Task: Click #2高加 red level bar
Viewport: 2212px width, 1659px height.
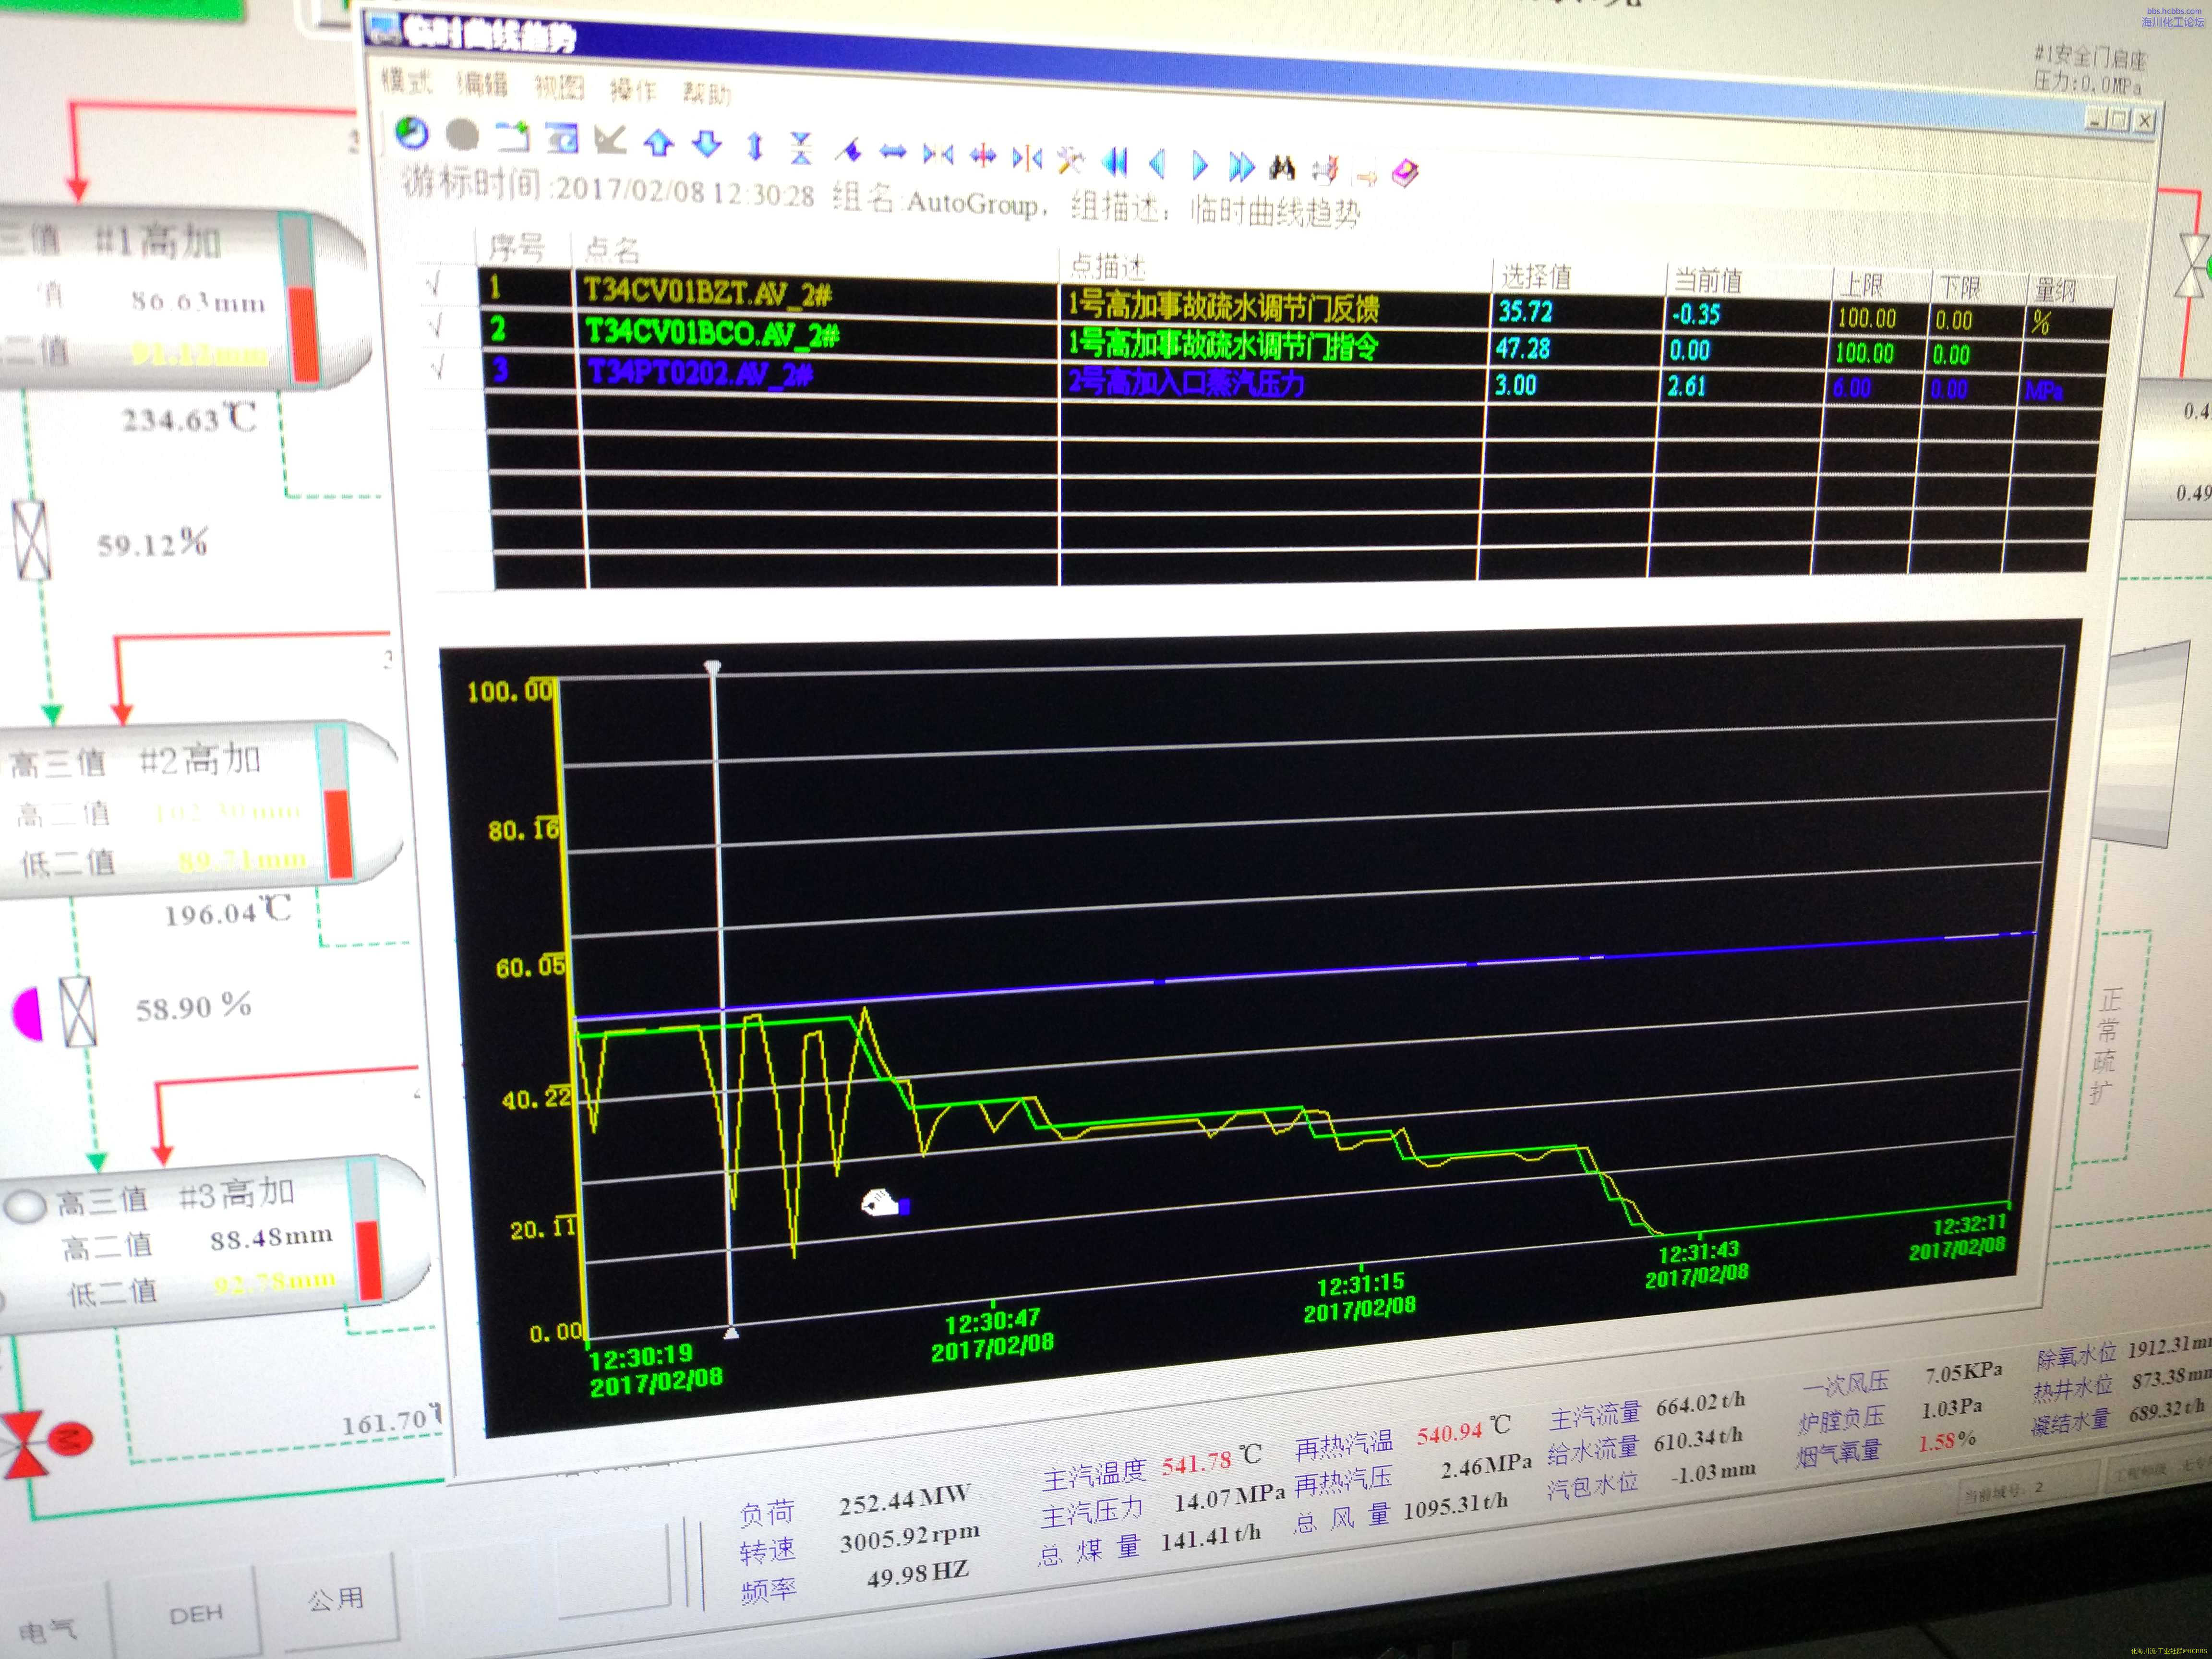Action: [x=339, y=833]
